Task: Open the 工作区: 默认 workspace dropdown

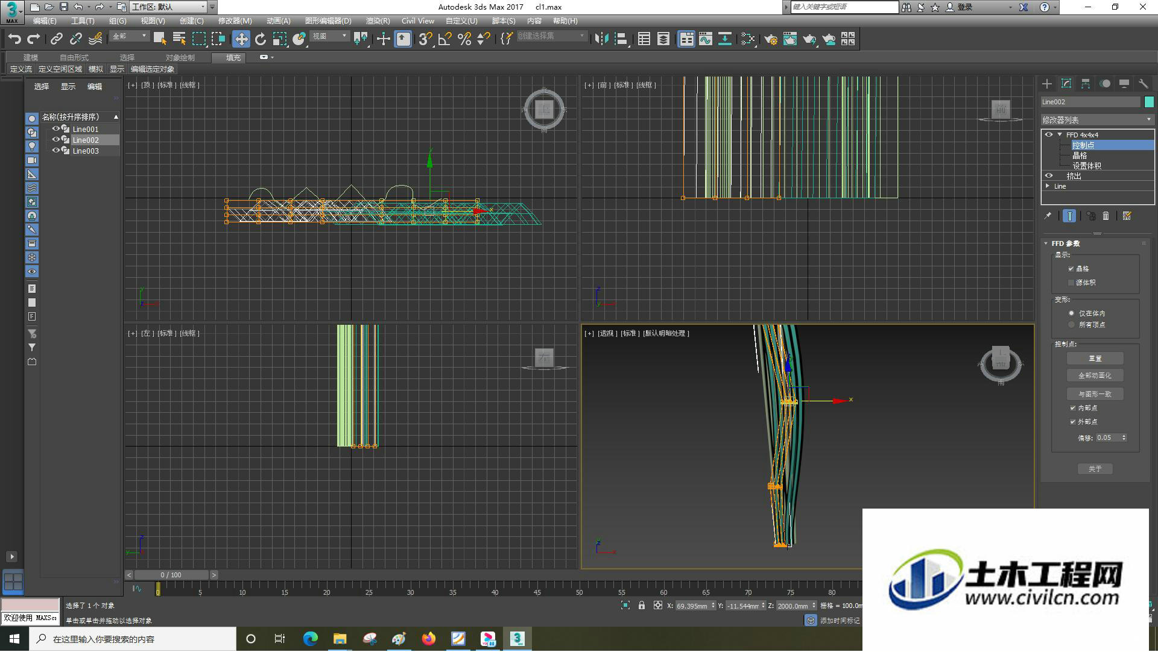Action: click(x=168, y=7)
